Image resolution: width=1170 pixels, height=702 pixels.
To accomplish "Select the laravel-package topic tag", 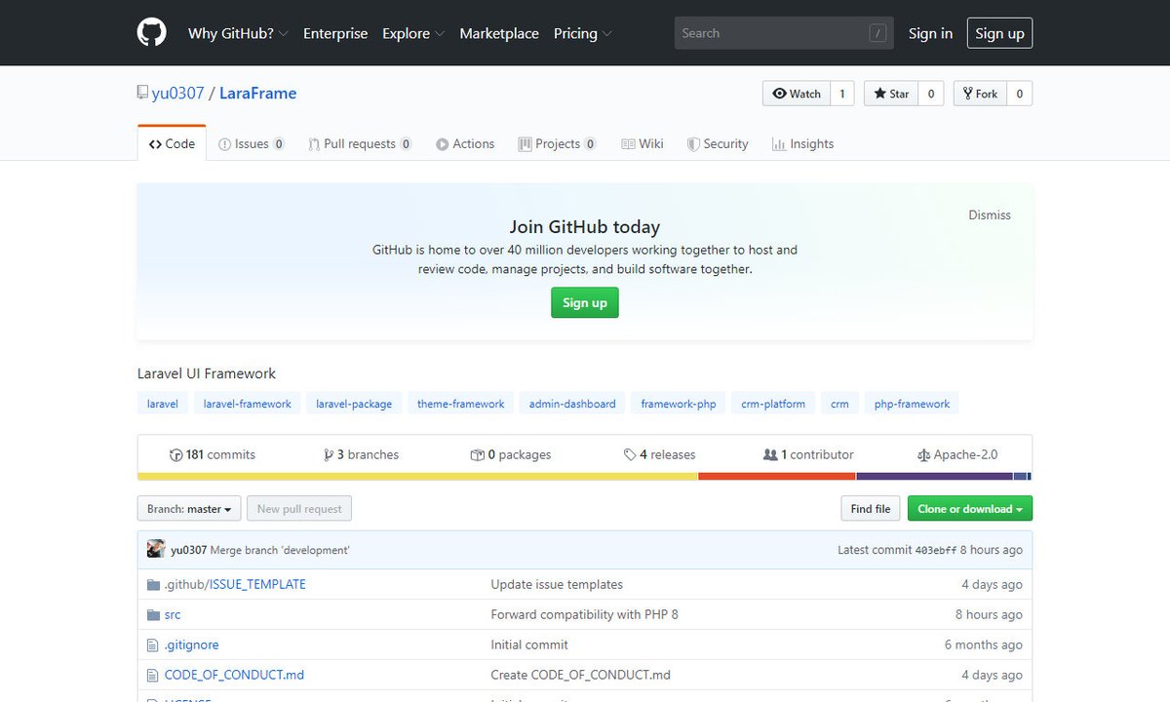I will 354,404.
